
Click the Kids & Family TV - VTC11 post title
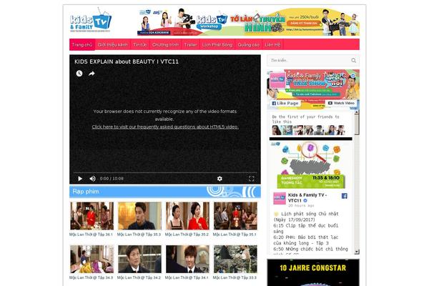(307, 197)
